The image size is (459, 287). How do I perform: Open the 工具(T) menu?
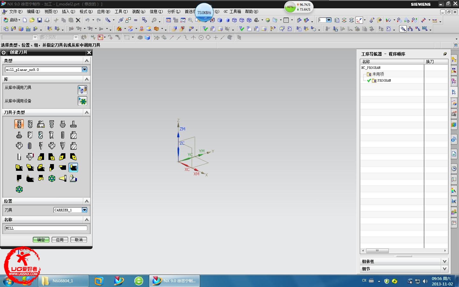[121, 11]
